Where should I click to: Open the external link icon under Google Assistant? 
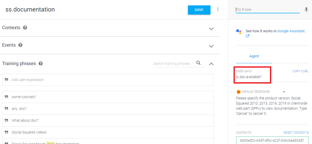[x=247, y=36]
